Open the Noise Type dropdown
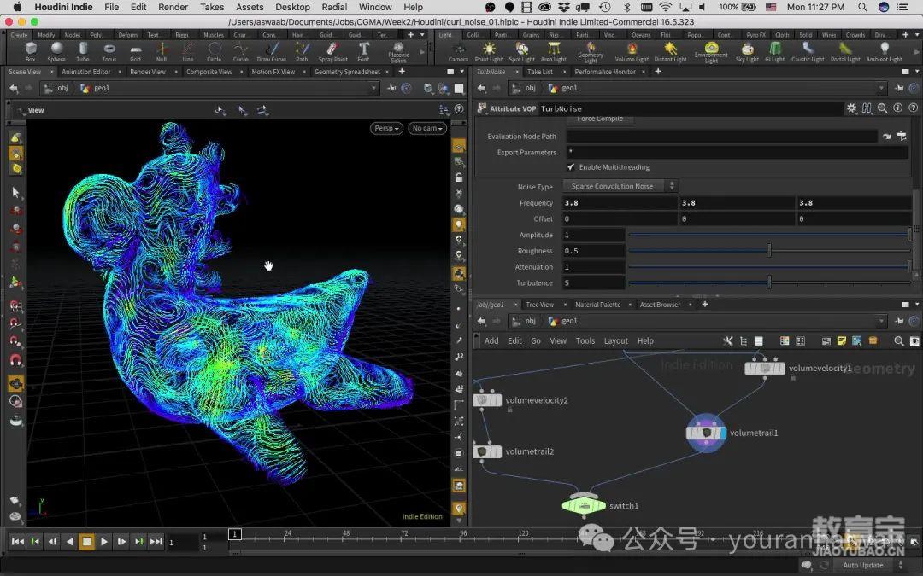Screen dimensions: 923x576 tap(620, 186)
